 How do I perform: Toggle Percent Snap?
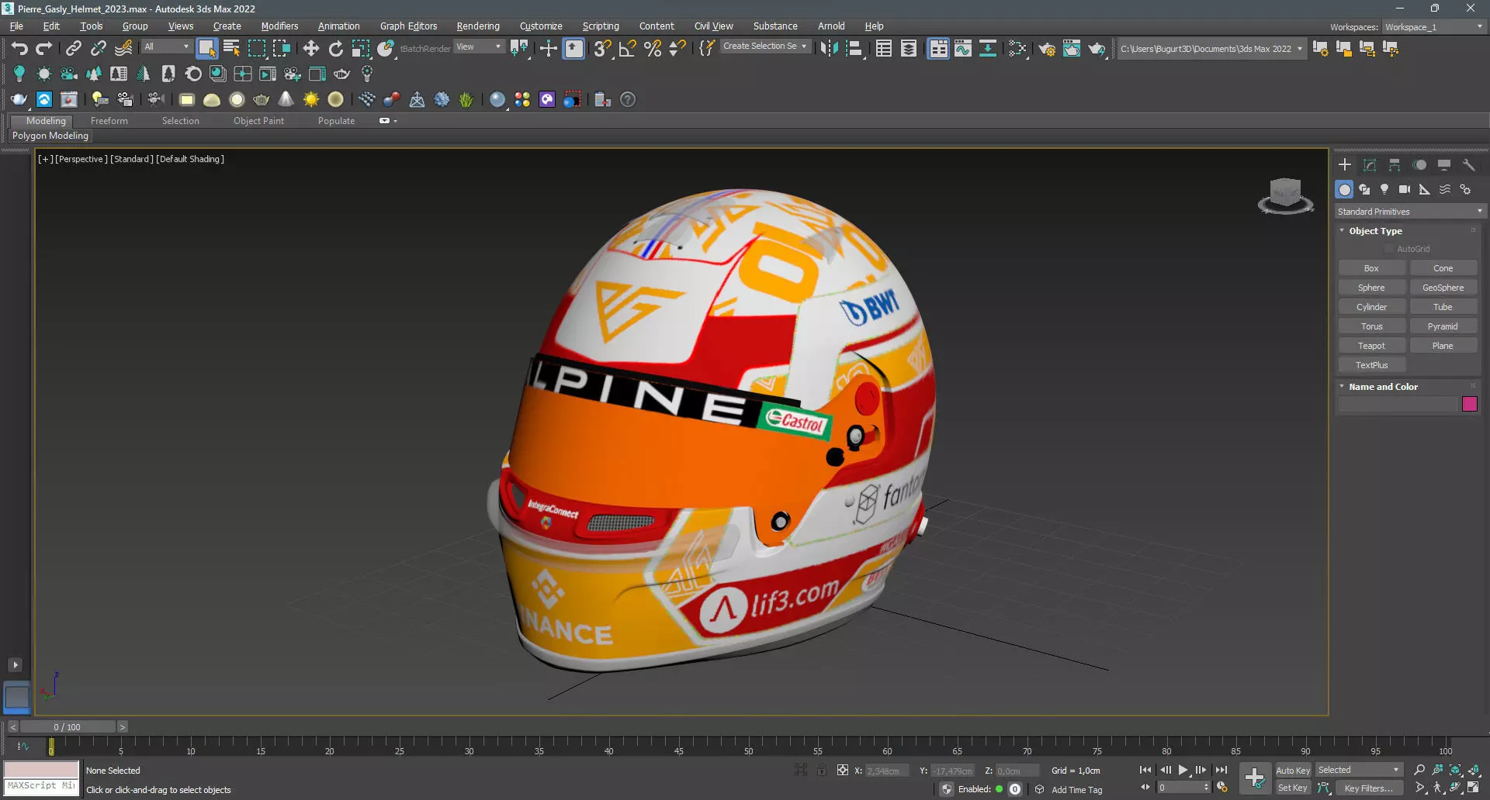pos(653,49)
